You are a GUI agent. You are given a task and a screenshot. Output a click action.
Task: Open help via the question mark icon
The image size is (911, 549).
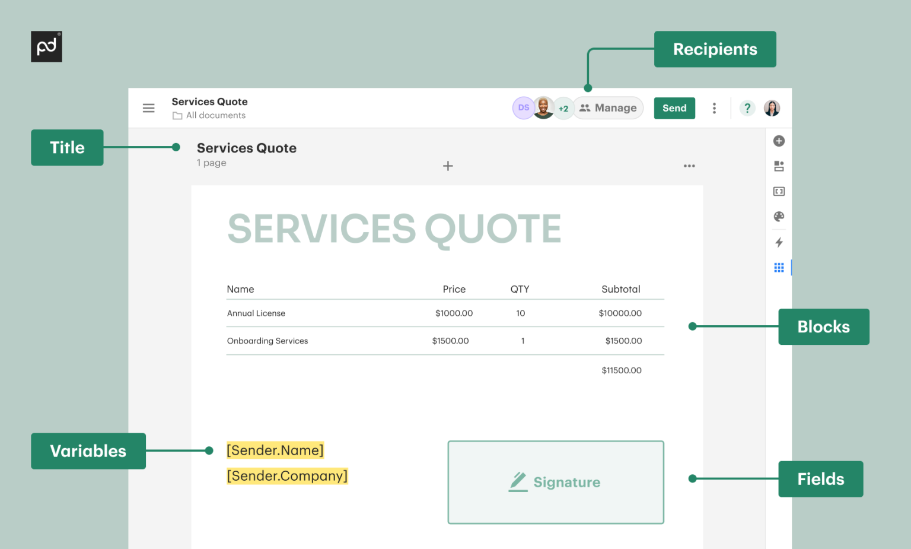[x=747, y=108]
